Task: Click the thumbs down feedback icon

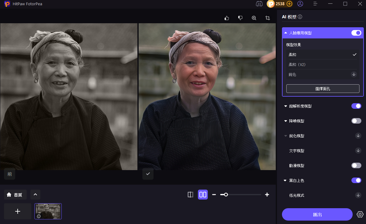Action: click(240, 18)
